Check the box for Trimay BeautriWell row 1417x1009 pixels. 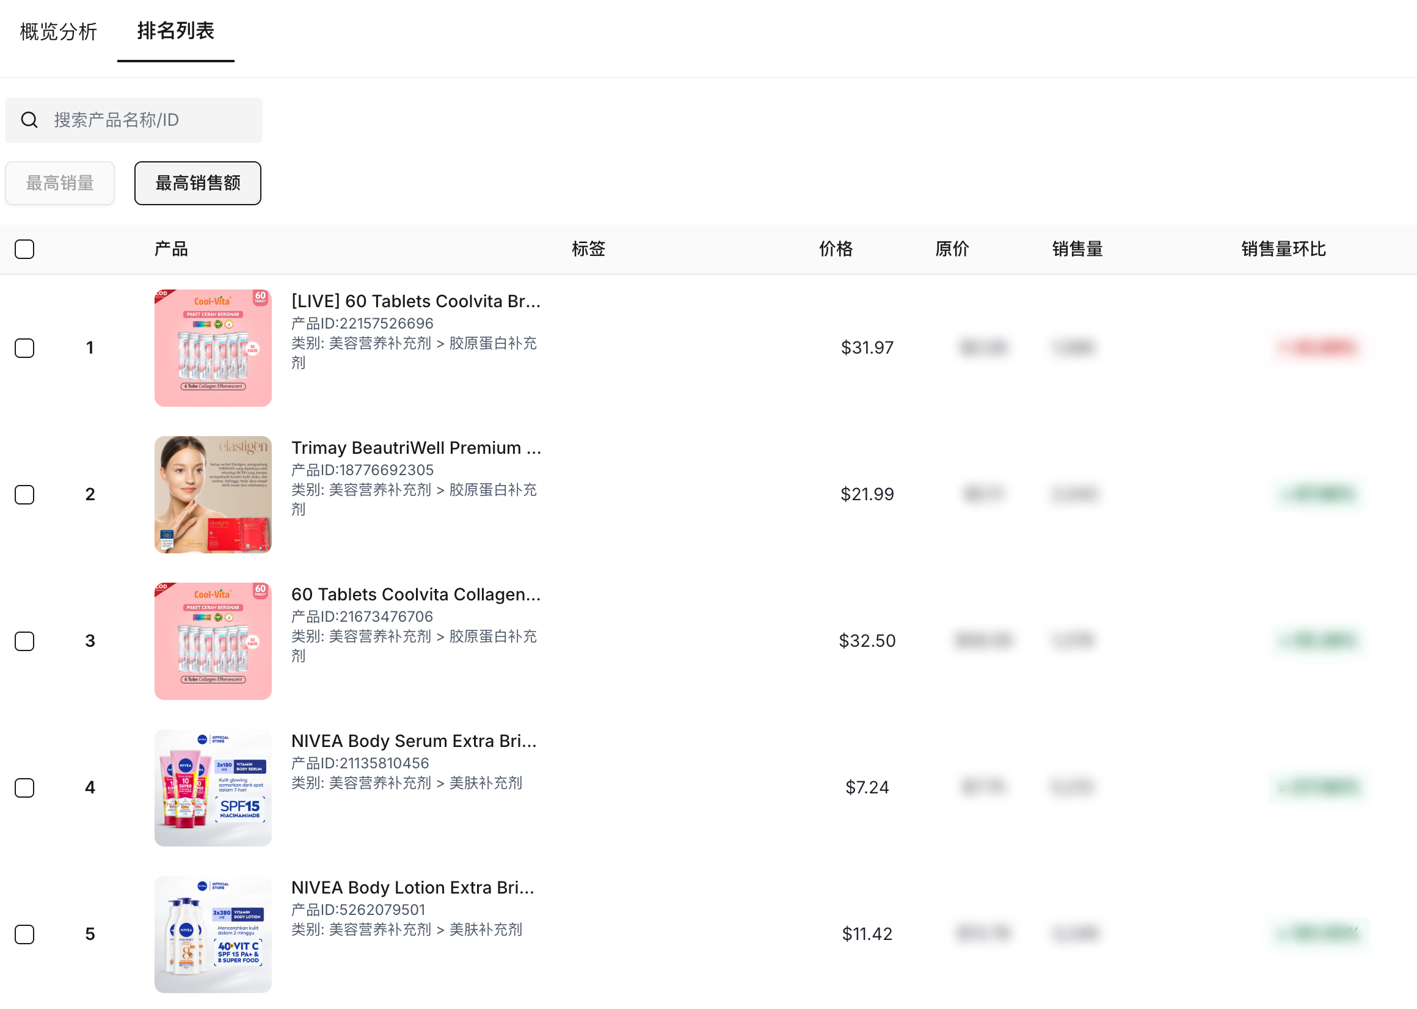click(24, 495)
